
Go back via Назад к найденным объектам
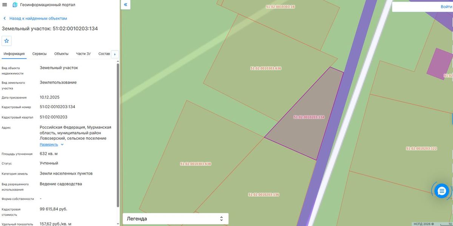(35, 18)
